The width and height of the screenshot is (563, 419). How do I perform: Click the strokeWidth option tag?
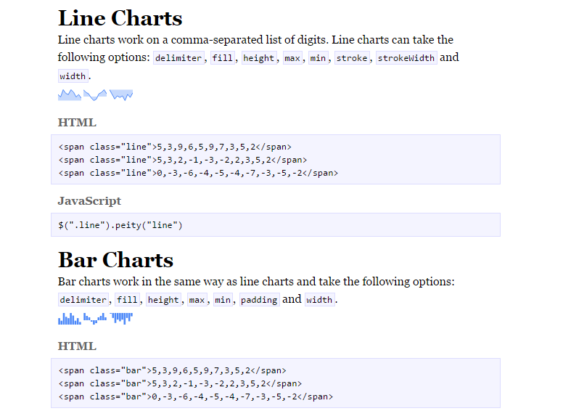[x=407, y=58]
